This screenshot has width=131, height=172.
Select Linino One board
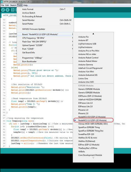[93, 79]
